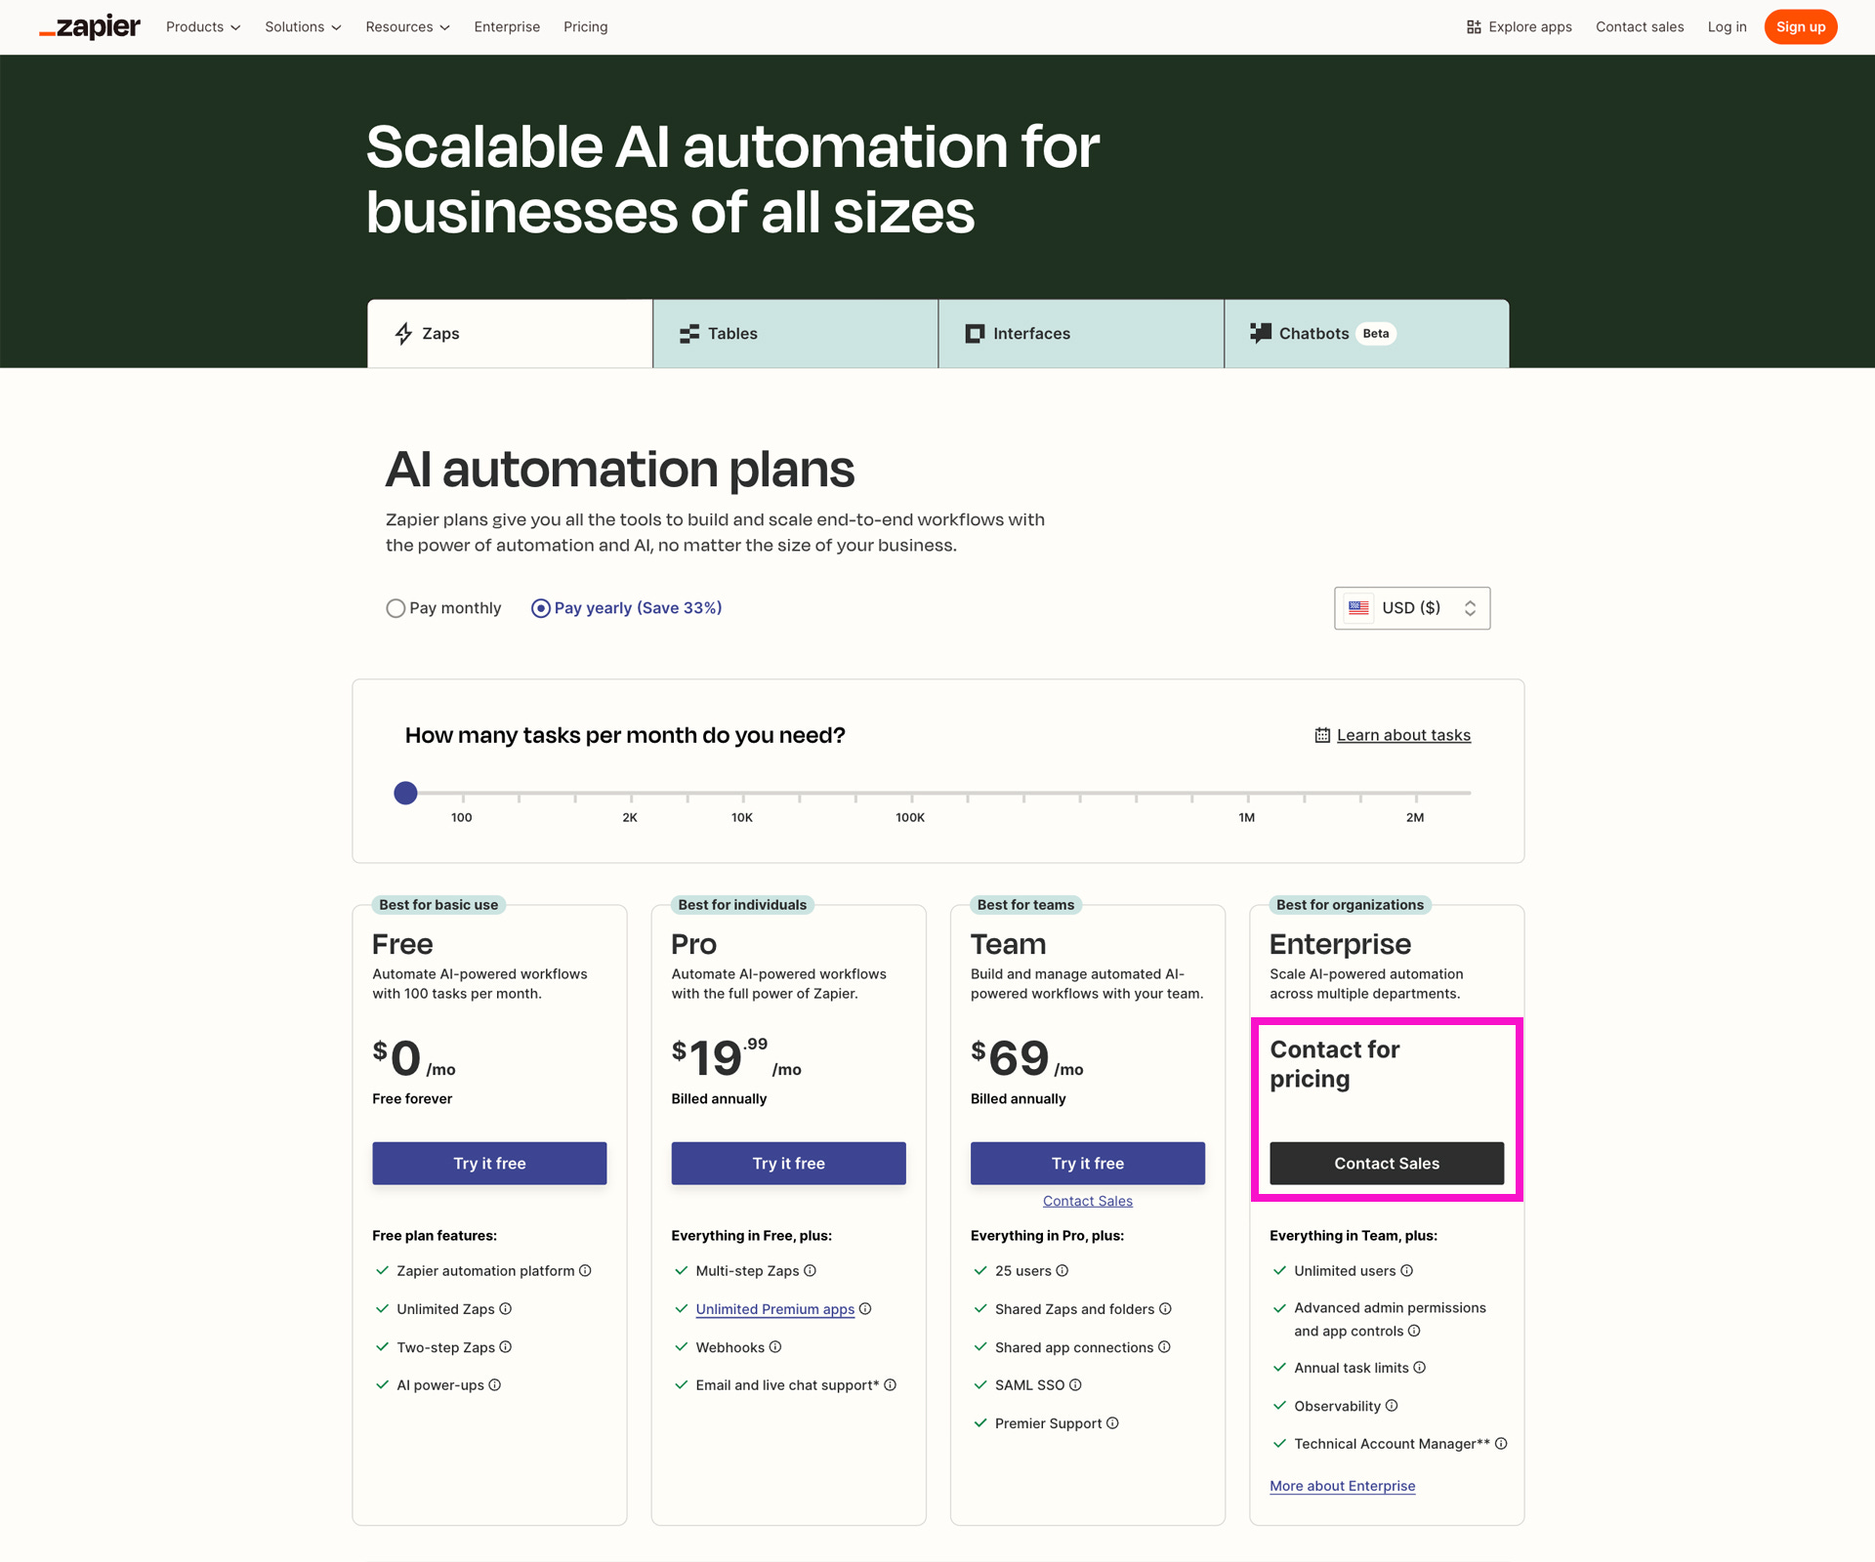
Task: Click the Zapier logo
Action: pos(90,26)
